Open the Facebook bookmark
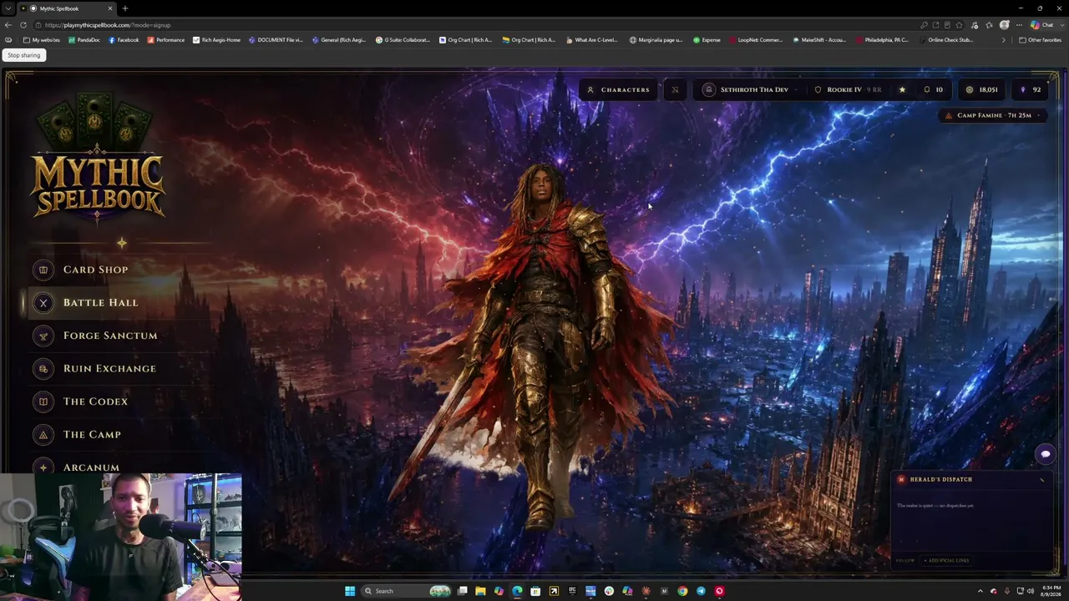Viewport: 1069px width, 601px height. coord(124,40)
